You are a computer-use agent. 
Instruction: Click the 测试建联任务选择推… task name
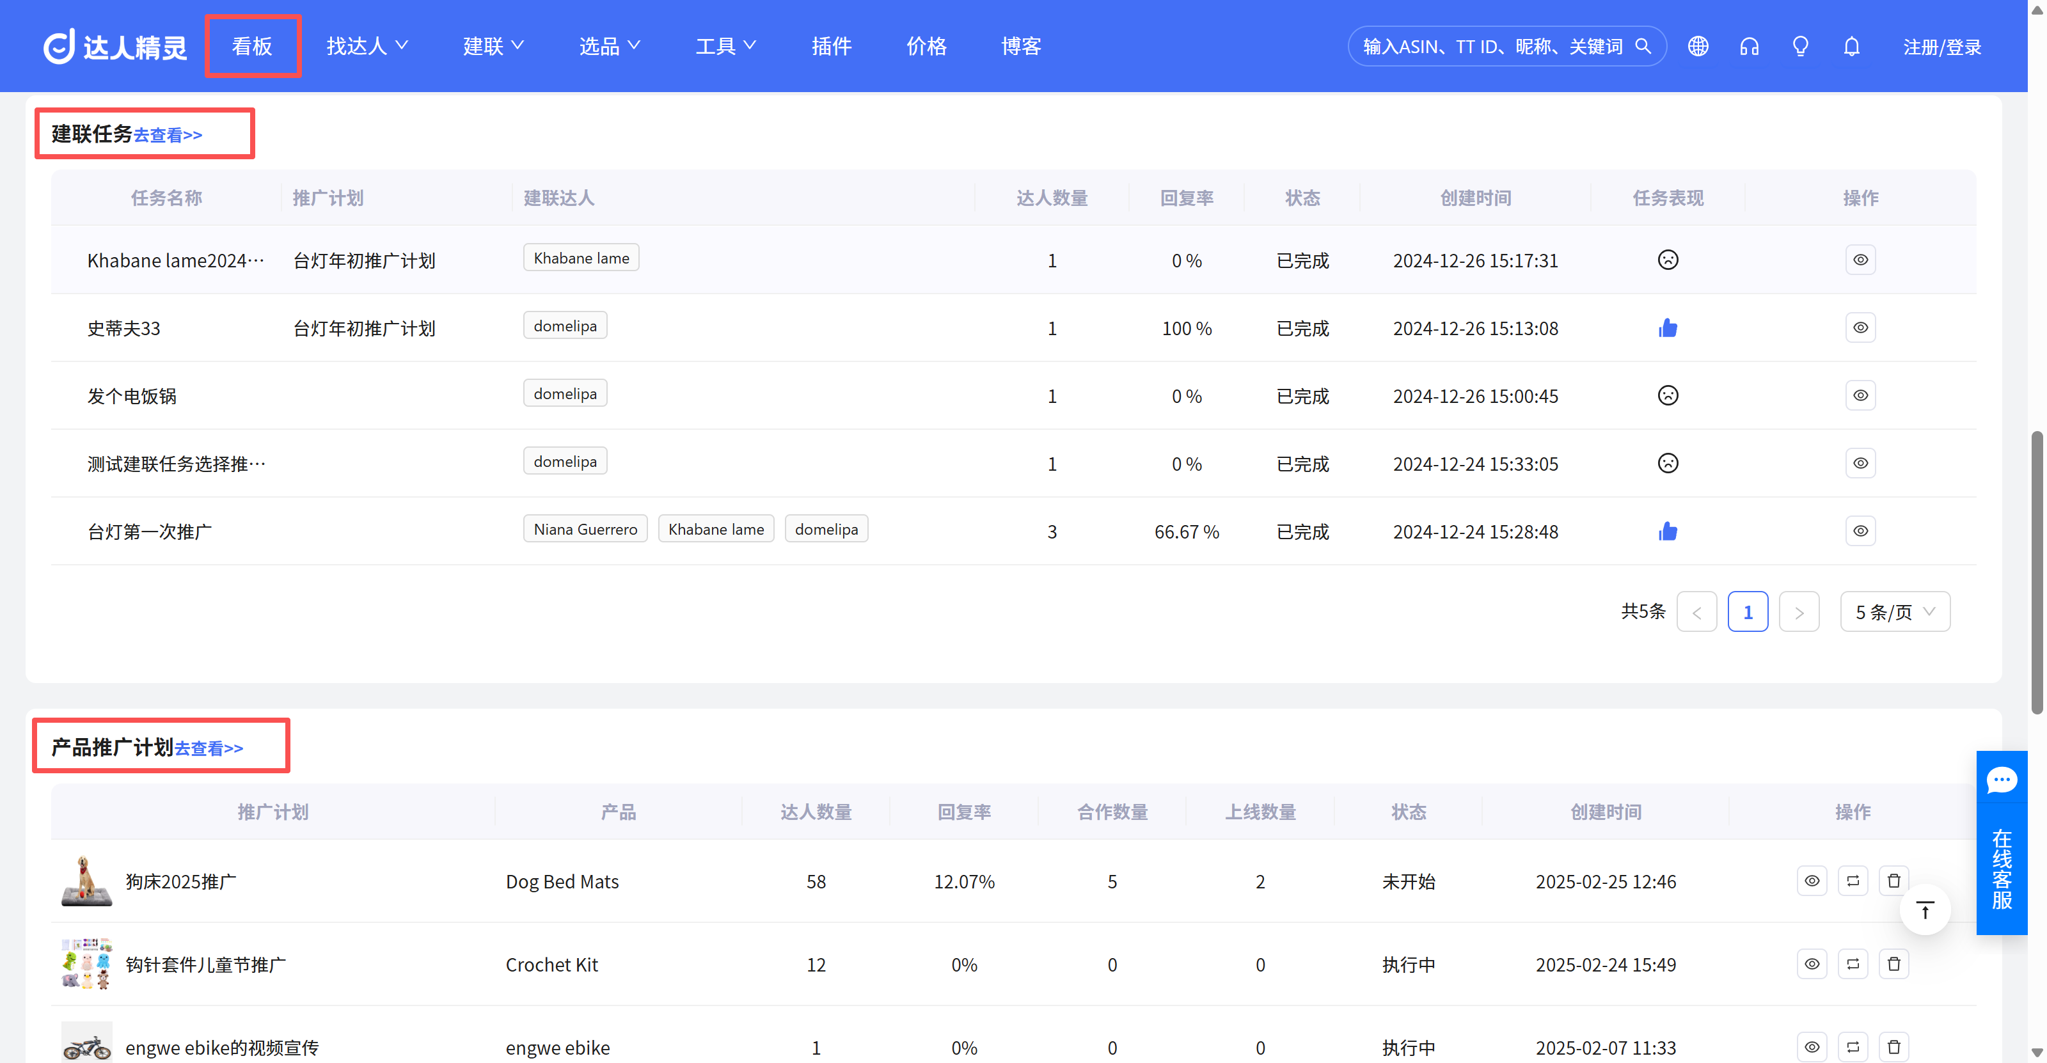(x=177, y=464)
